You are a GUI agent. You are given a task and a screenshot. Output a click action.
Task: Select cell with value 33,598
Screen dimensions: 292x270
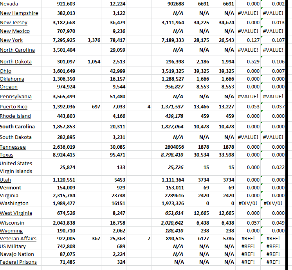tap(223, 155)
